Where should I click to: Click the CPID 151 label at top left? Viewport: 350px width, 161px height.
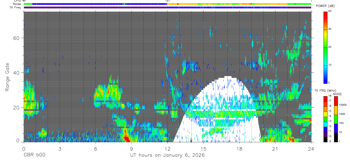pos(20,1)
